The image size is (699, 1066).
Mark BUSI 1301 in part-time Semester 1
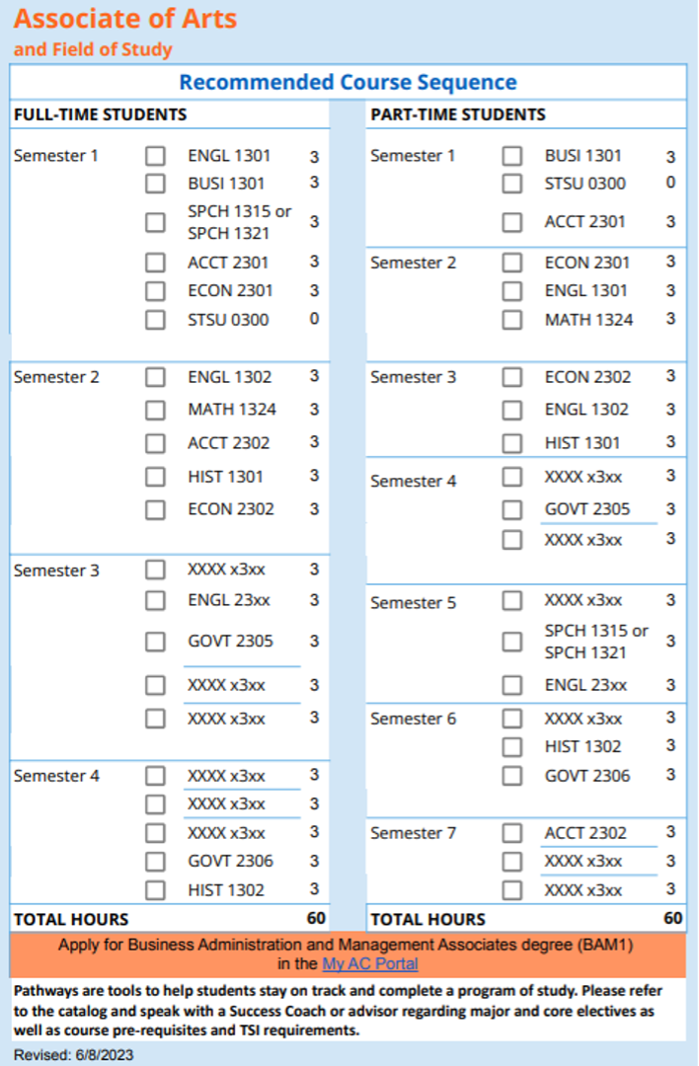[511, 156]
